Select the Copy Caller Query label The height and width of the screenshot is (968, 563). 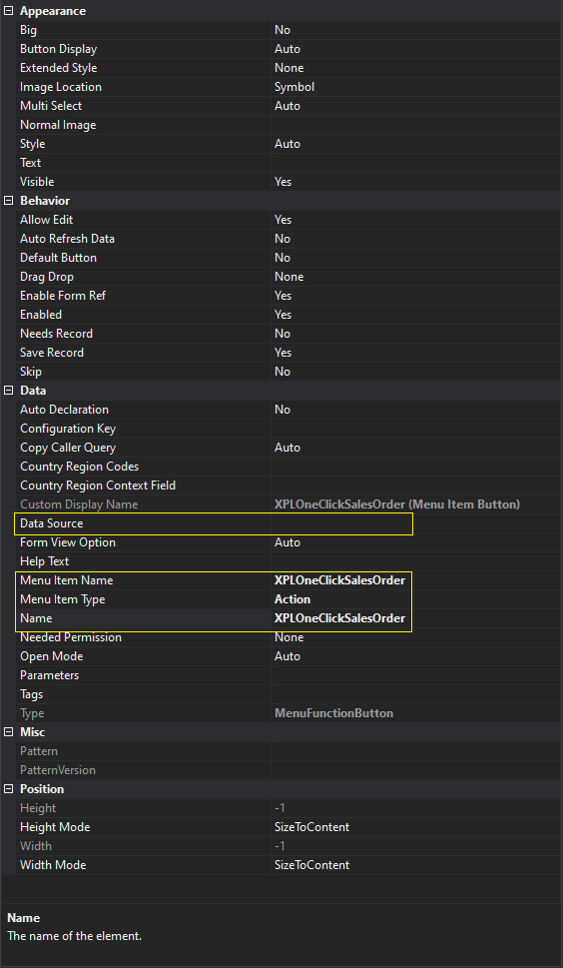68,448
